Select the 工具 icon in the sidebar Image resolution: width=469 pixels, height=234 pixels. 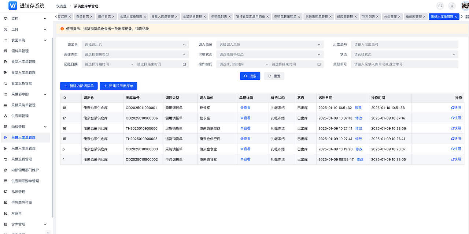tap(5, 29)
